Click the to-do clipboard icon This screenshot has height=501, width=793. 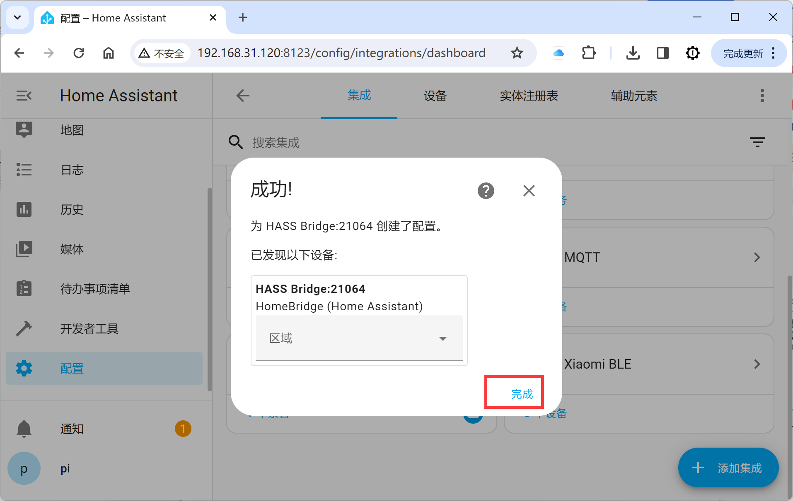24,288
